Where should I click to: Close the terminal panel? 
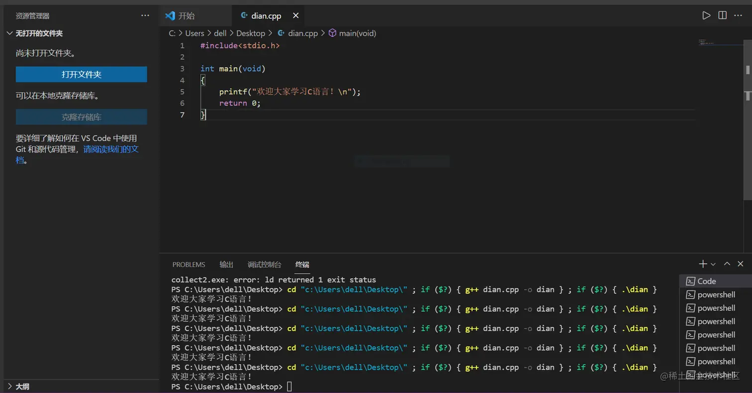[x=741, y=264]
